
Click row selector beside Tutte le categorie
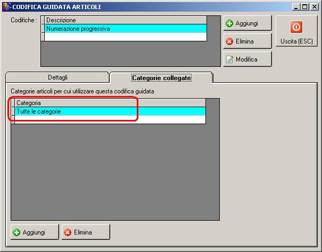13,111
